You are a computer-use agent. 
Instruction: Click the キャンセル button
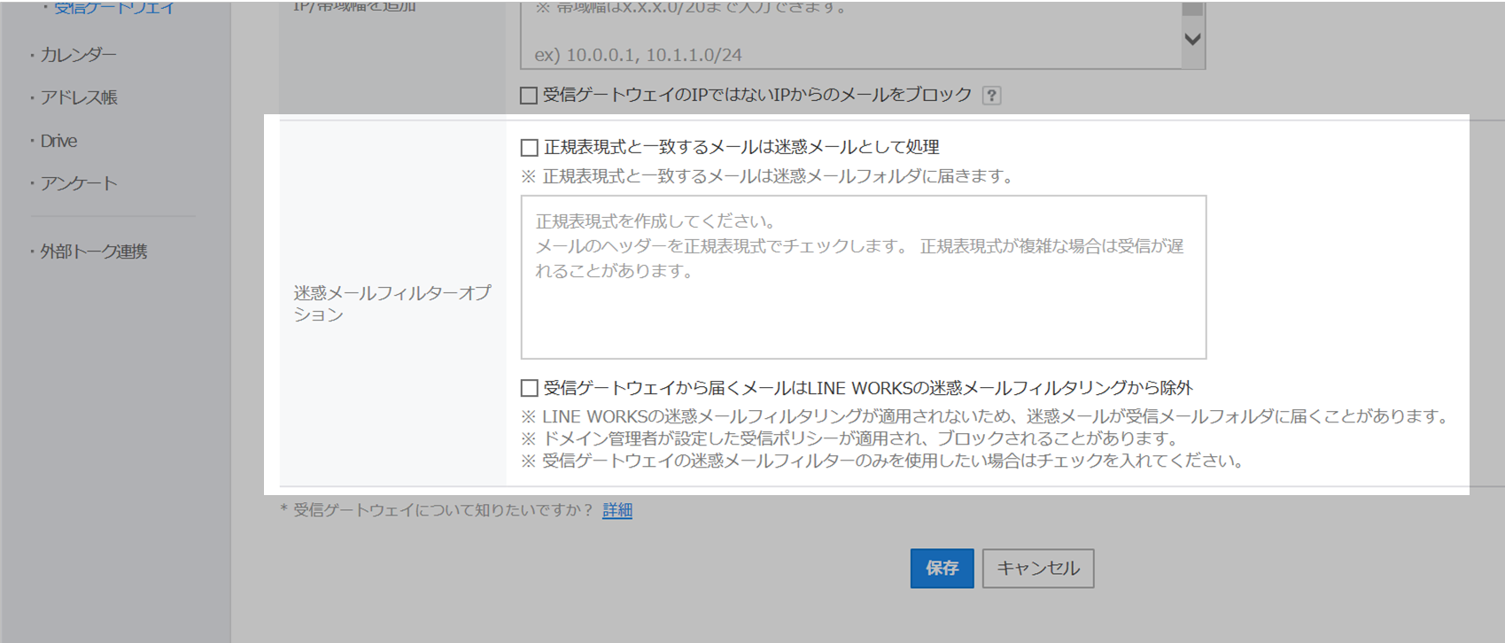(1037, 568)
